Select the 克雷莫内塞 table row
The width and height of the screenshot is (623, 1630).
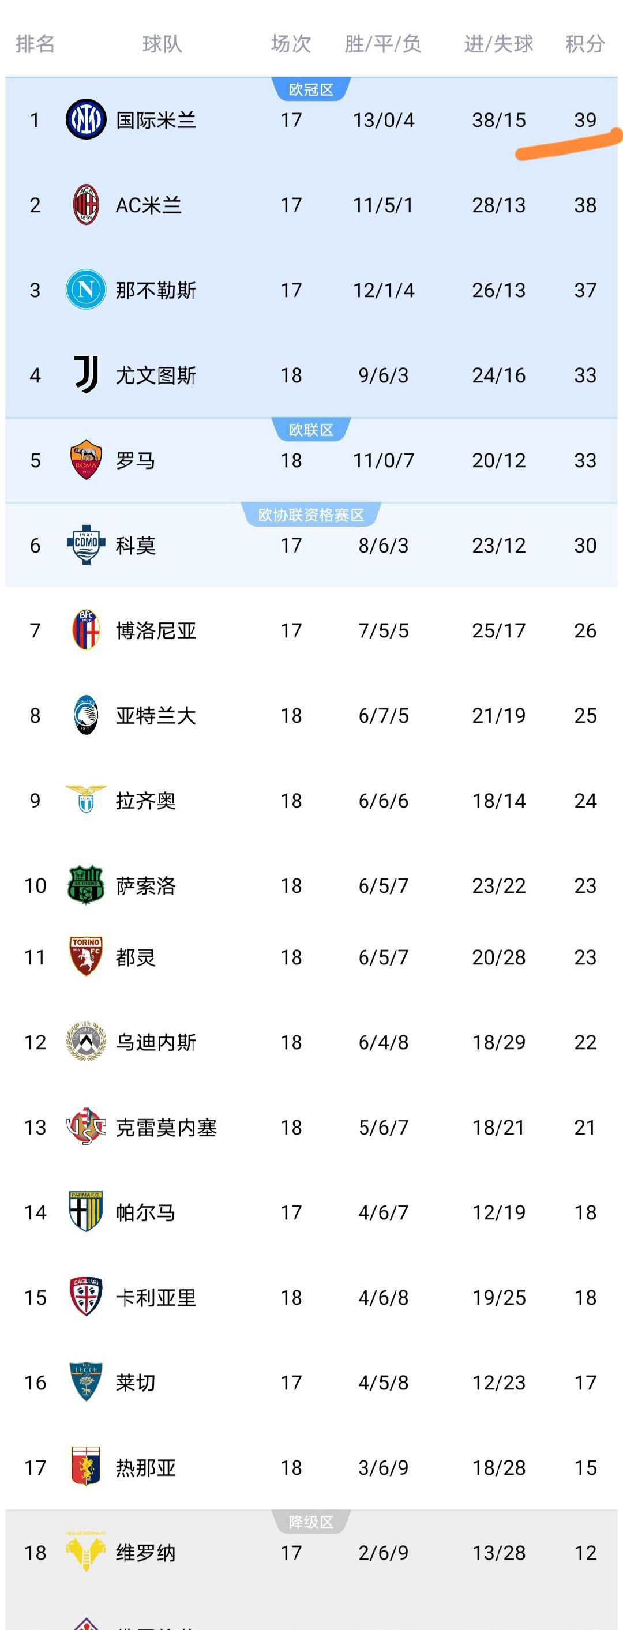coord(310,1127)
